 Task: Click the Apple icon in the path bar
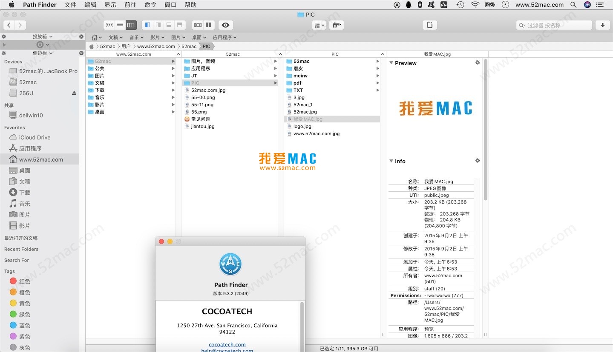tap(92, 46)
